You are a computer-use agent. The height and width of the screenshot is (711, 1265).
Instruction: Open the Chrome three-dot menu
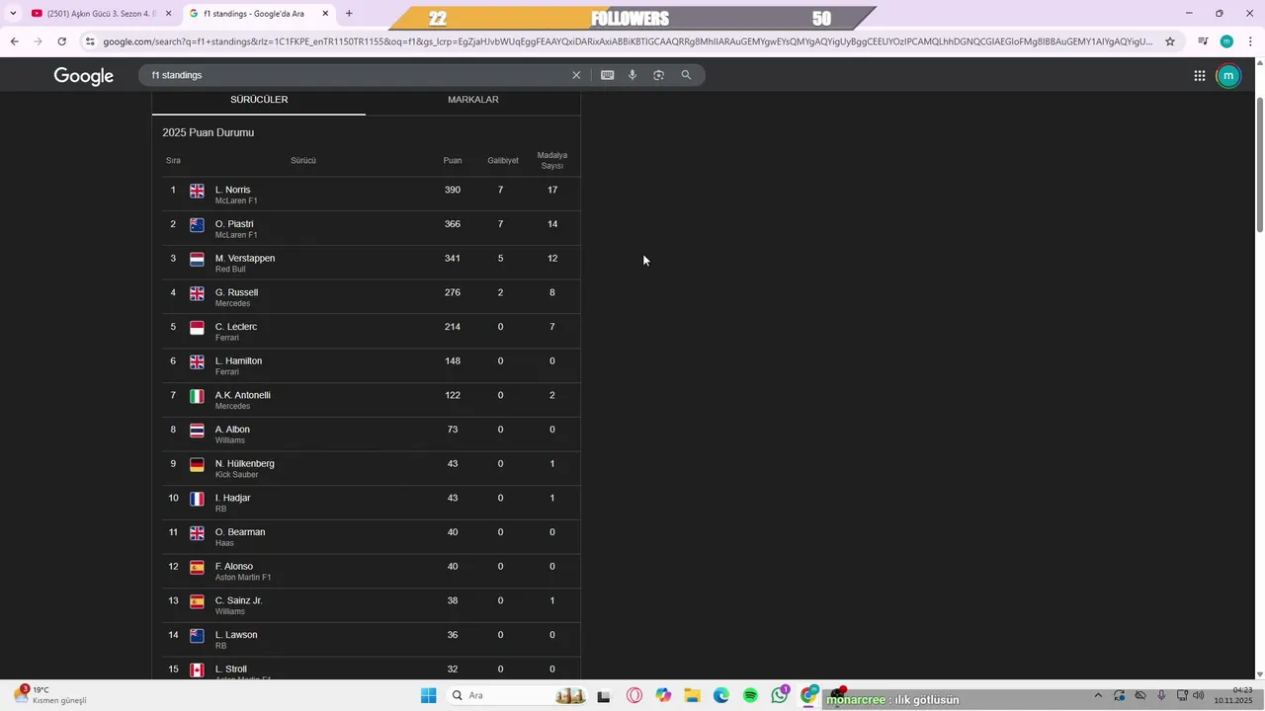click(1250, 41)
